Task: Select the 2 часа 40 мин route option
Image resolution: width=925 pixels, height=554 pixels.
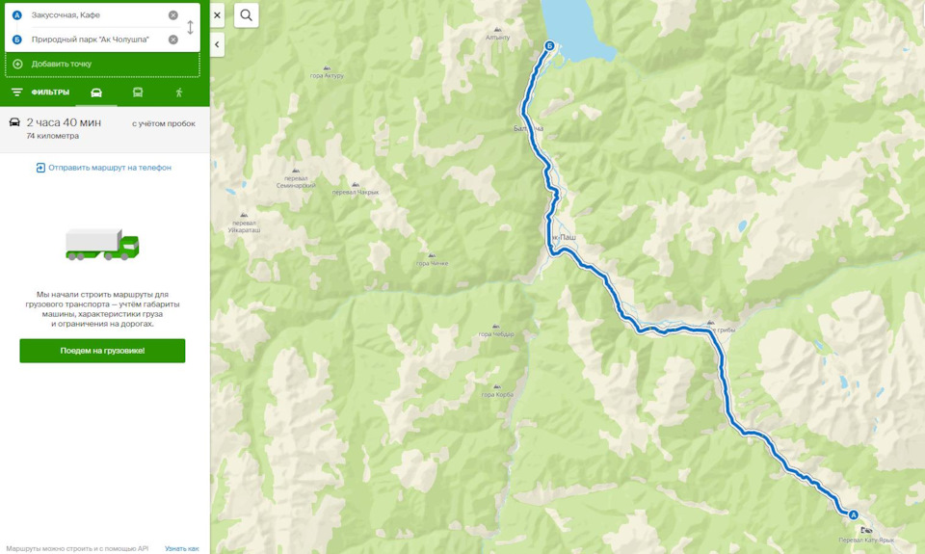Action: (x=104, y=129)
